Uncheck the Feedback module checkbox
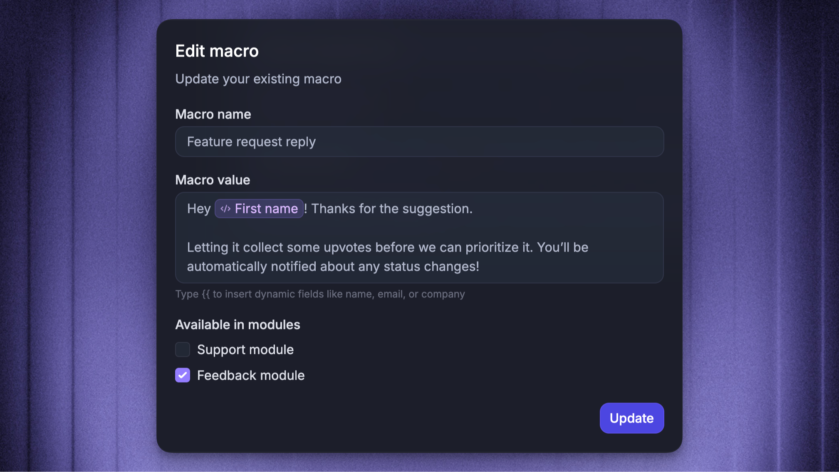The image size is (839, 472). tap(183, 375)
